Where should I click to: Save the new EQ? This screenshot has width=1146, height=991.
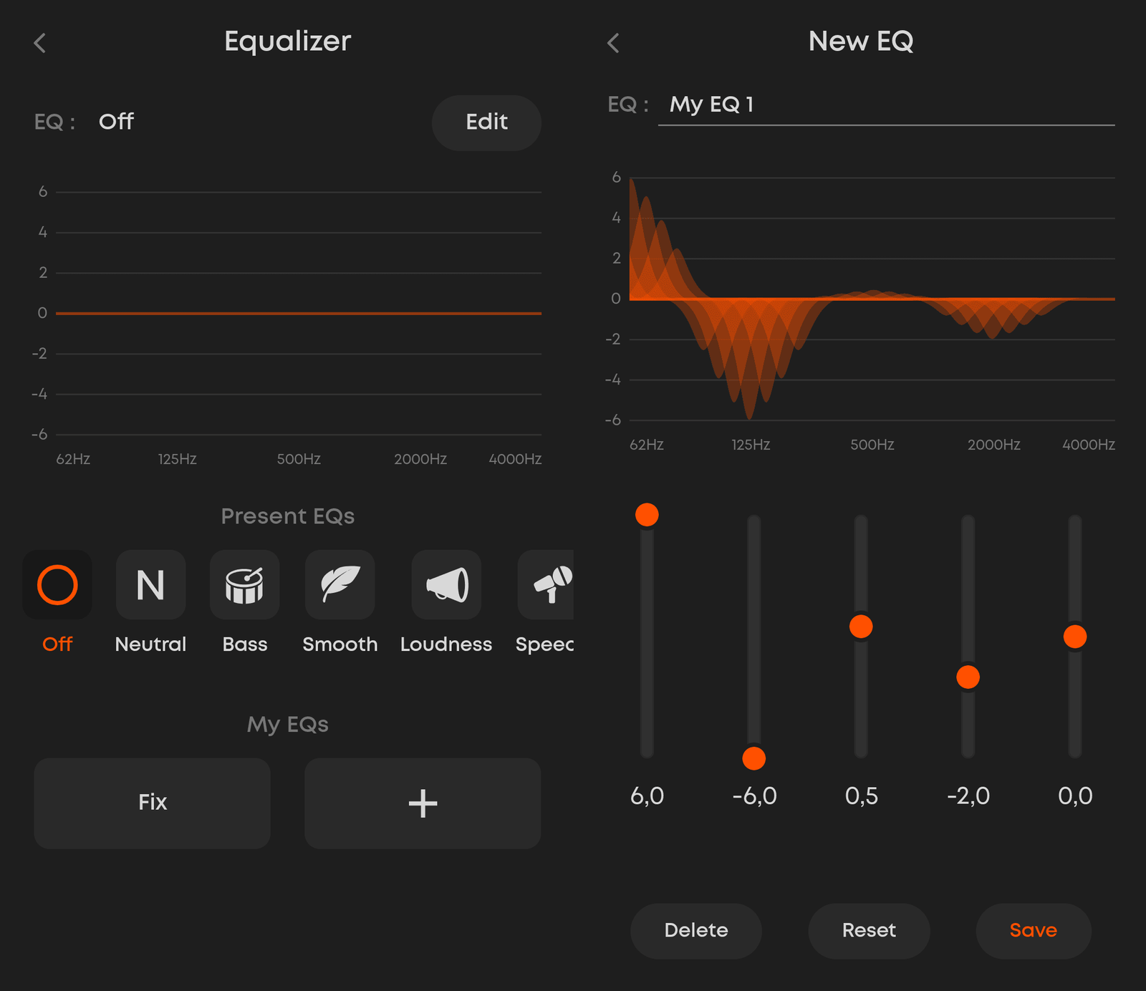(x=1033, y=930)
